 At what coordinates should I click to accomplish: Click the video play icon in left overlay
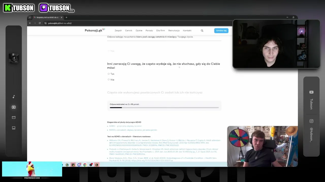[14, 107]
